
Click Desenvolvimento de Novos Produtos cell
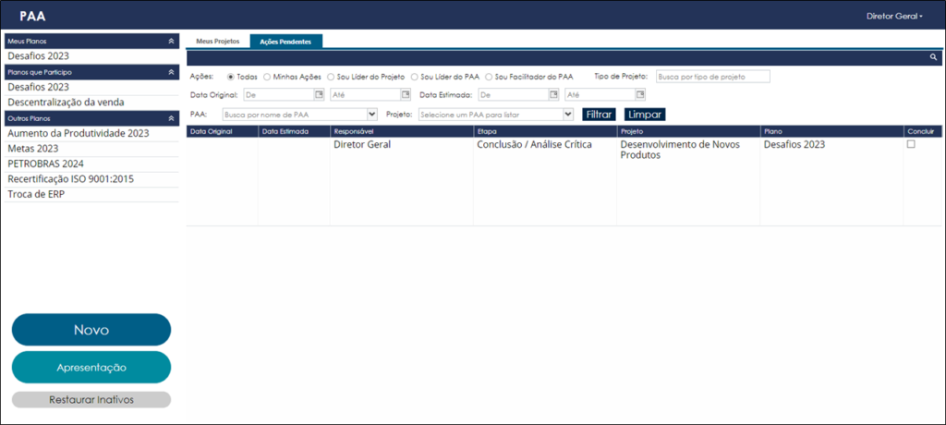680,150
